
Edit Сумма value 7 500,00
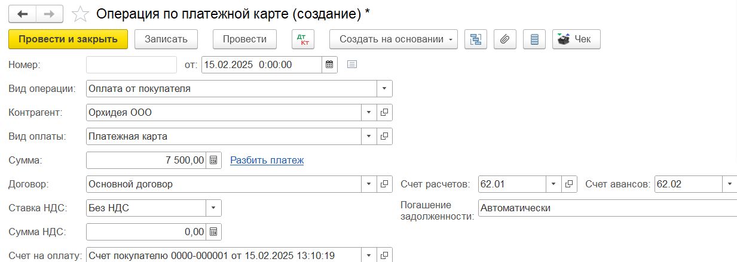tap(147, 160)
